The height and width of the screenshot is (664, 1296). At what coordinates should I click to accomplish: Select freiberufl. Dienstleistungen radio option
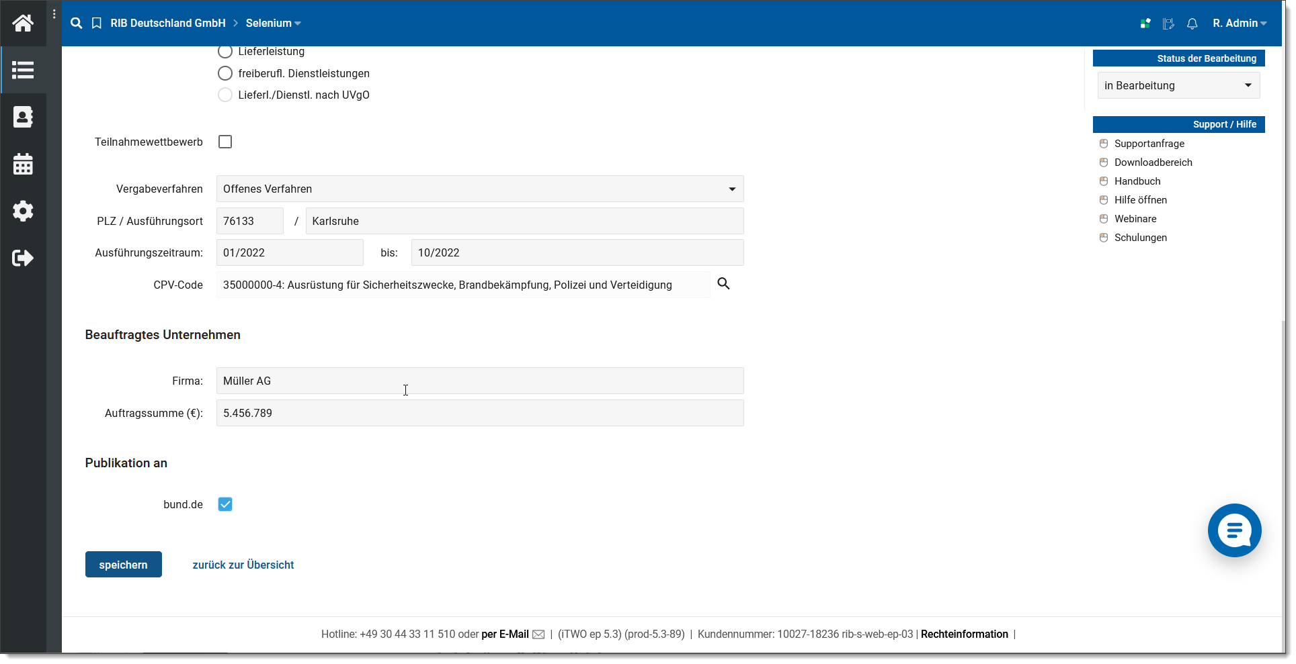[225, 73]
